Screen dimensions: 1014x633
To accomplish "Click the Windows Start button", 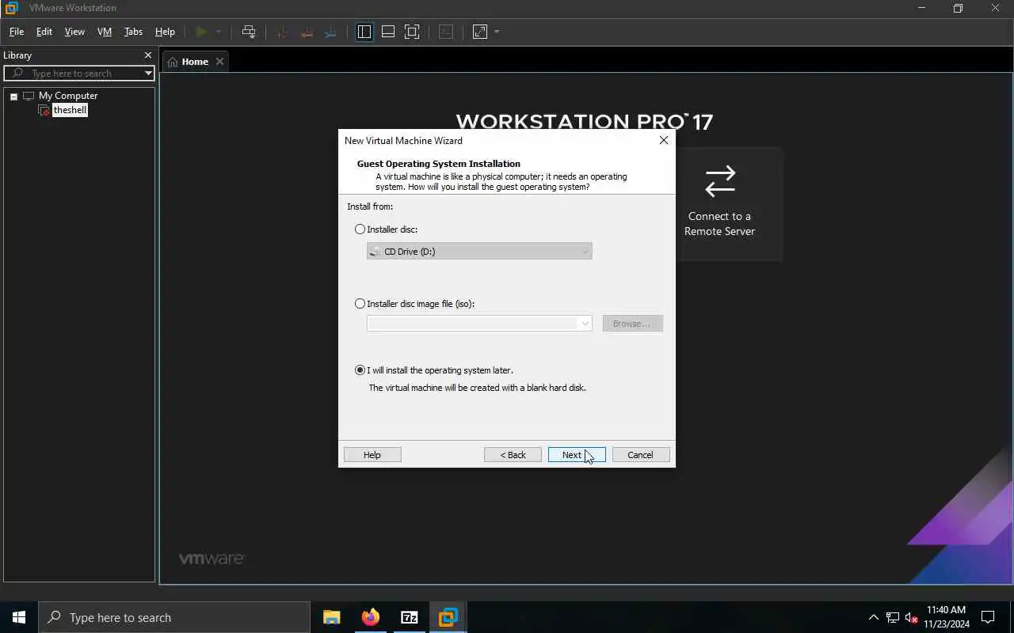I will click(x=19, y=617).
